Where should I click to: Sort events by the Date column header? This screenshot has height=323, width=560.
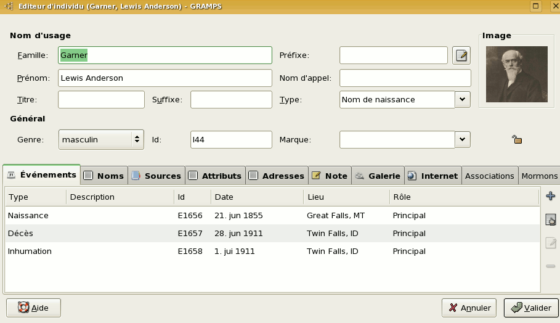[256, 197]
